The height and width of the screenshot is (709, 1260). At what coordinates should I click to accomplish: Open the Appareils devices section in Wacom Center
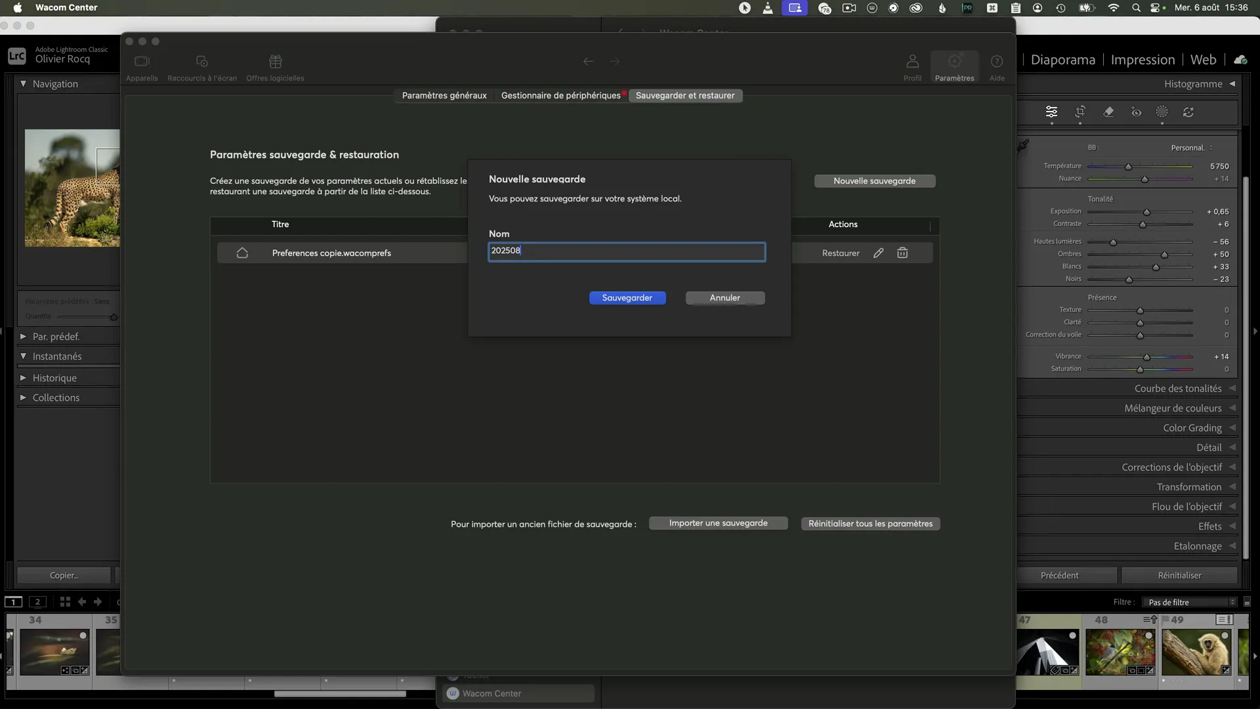[142, 68]
